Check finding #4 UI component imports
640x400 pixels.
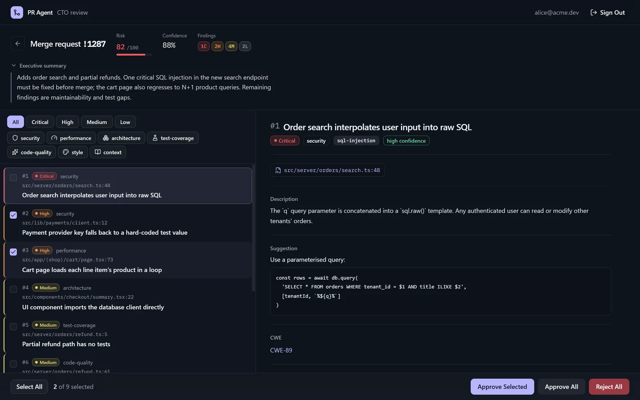(13, 289)
